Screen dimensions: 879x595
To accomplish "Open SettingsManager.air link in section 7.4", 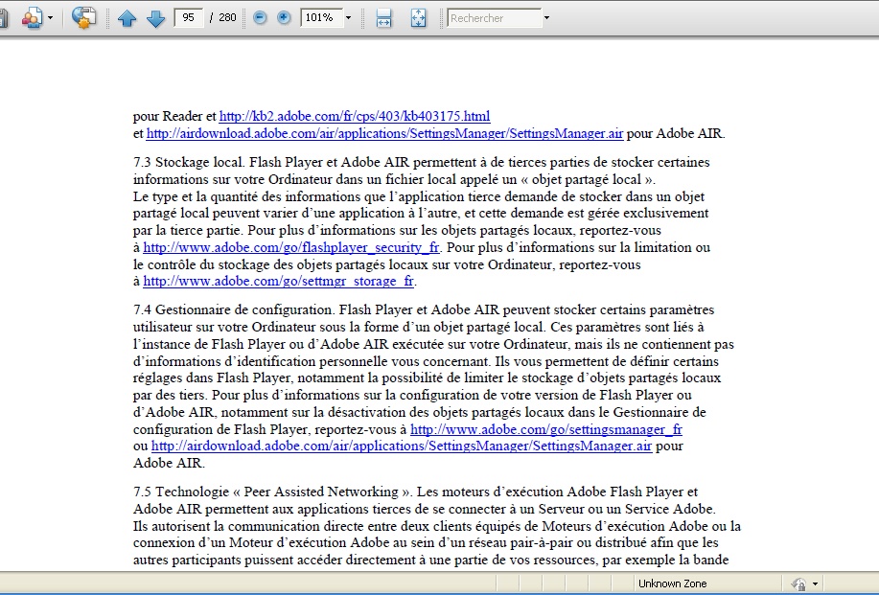I will (x=402, y=446).
